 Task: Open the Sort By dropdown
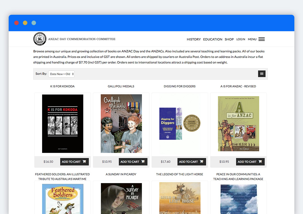coord(61,74)
